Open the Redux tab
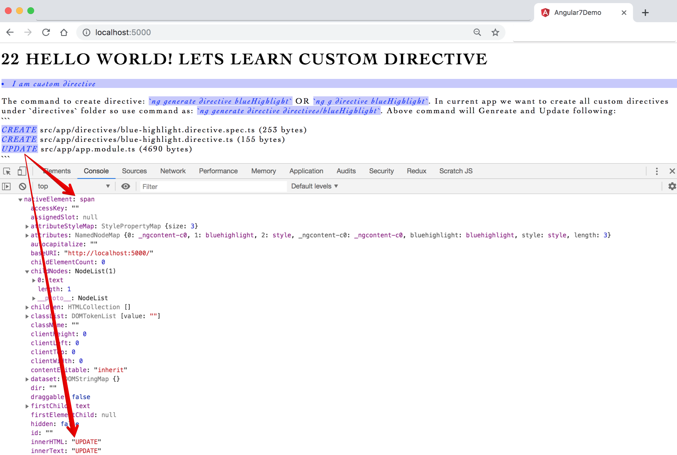The image size is (677, 455). tap(416, 171)
